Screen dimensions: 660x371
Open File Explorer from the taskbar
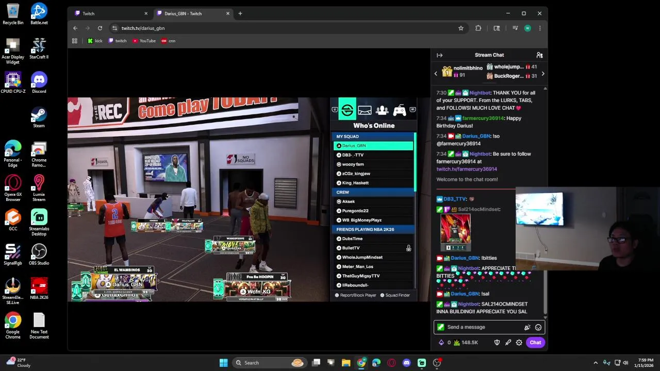346,363
